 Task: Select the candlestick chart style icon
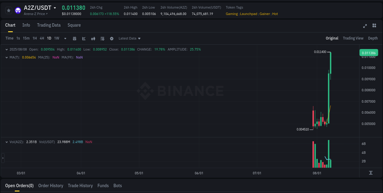click(x=93, y=38)
